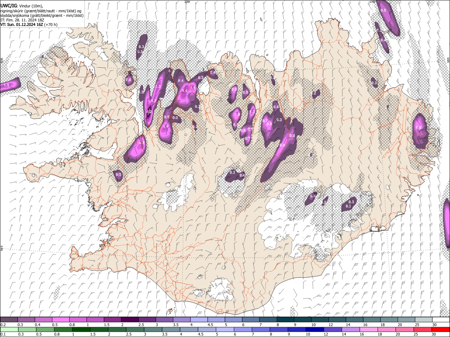Image resolution: width=450 pixels, height=337 pixels.
Task: Pick the lavender swatch starting at 4 in upper legend
Action: point(199,319)
